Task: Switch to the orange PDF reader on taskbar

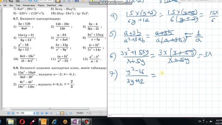Action: [43, 122]
